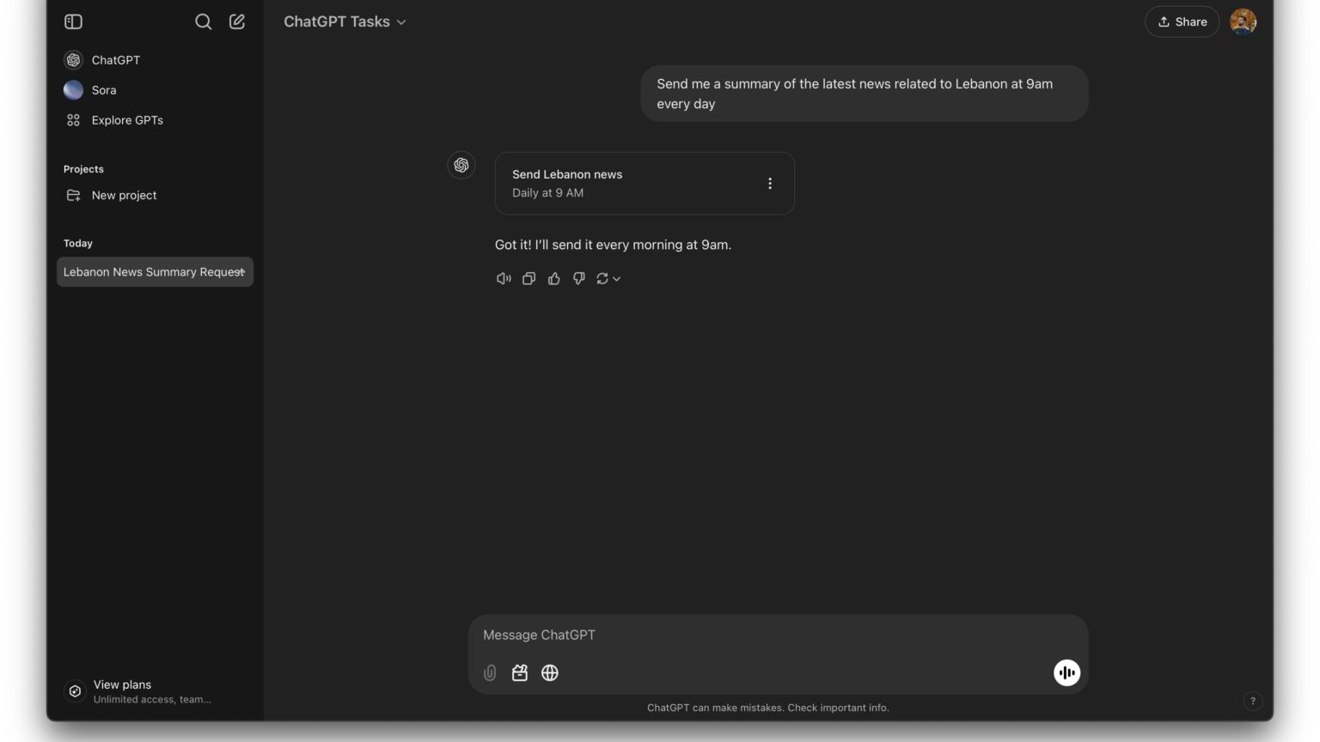The height and width of the screenshot is (742, 1320).
Task: Click the Share button
Action: click(1182, 21)
